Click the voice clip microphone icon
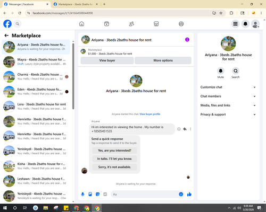The image size is (266, 212). click(x=82, y=195)
